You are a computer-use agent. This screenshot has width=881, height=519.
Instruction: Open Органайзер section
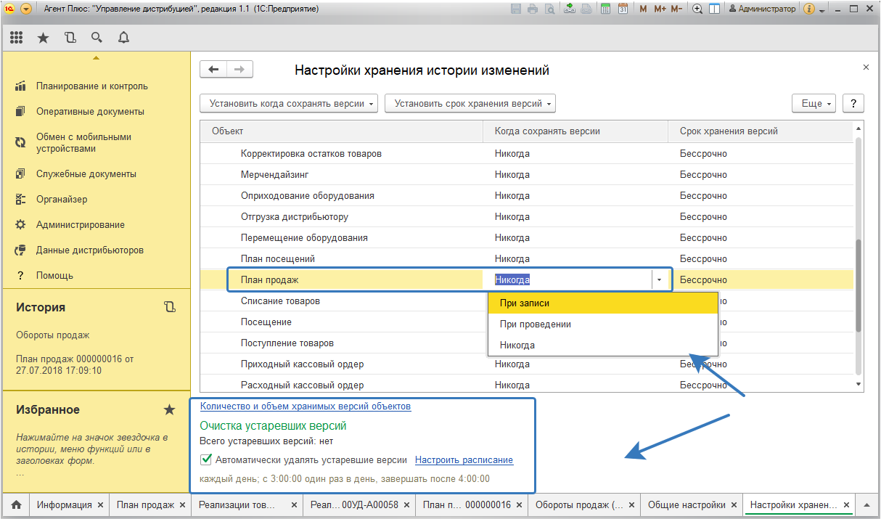pos(62,200)
